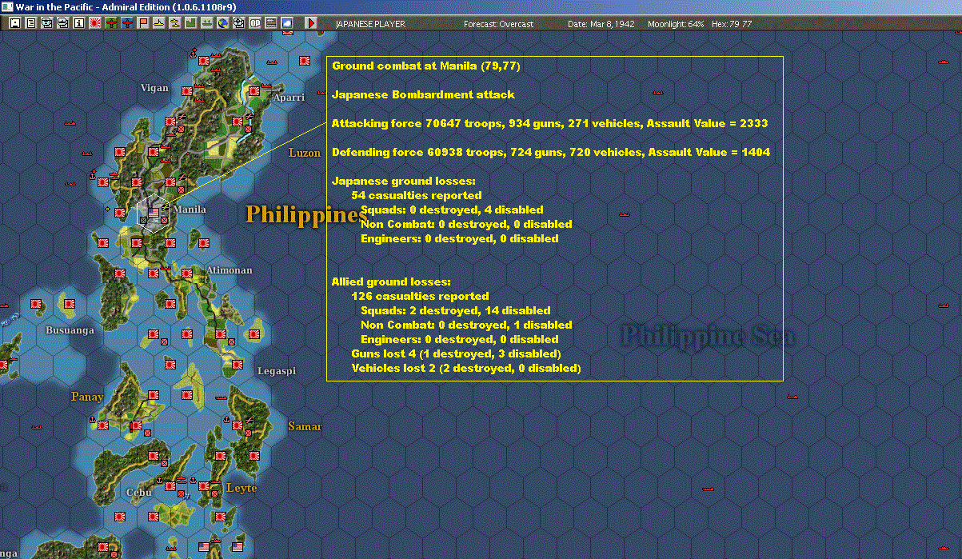The image size is (962, 559).
Task: Click the Luzon map label
Action: pyautogui.click(x=305, y=152)
